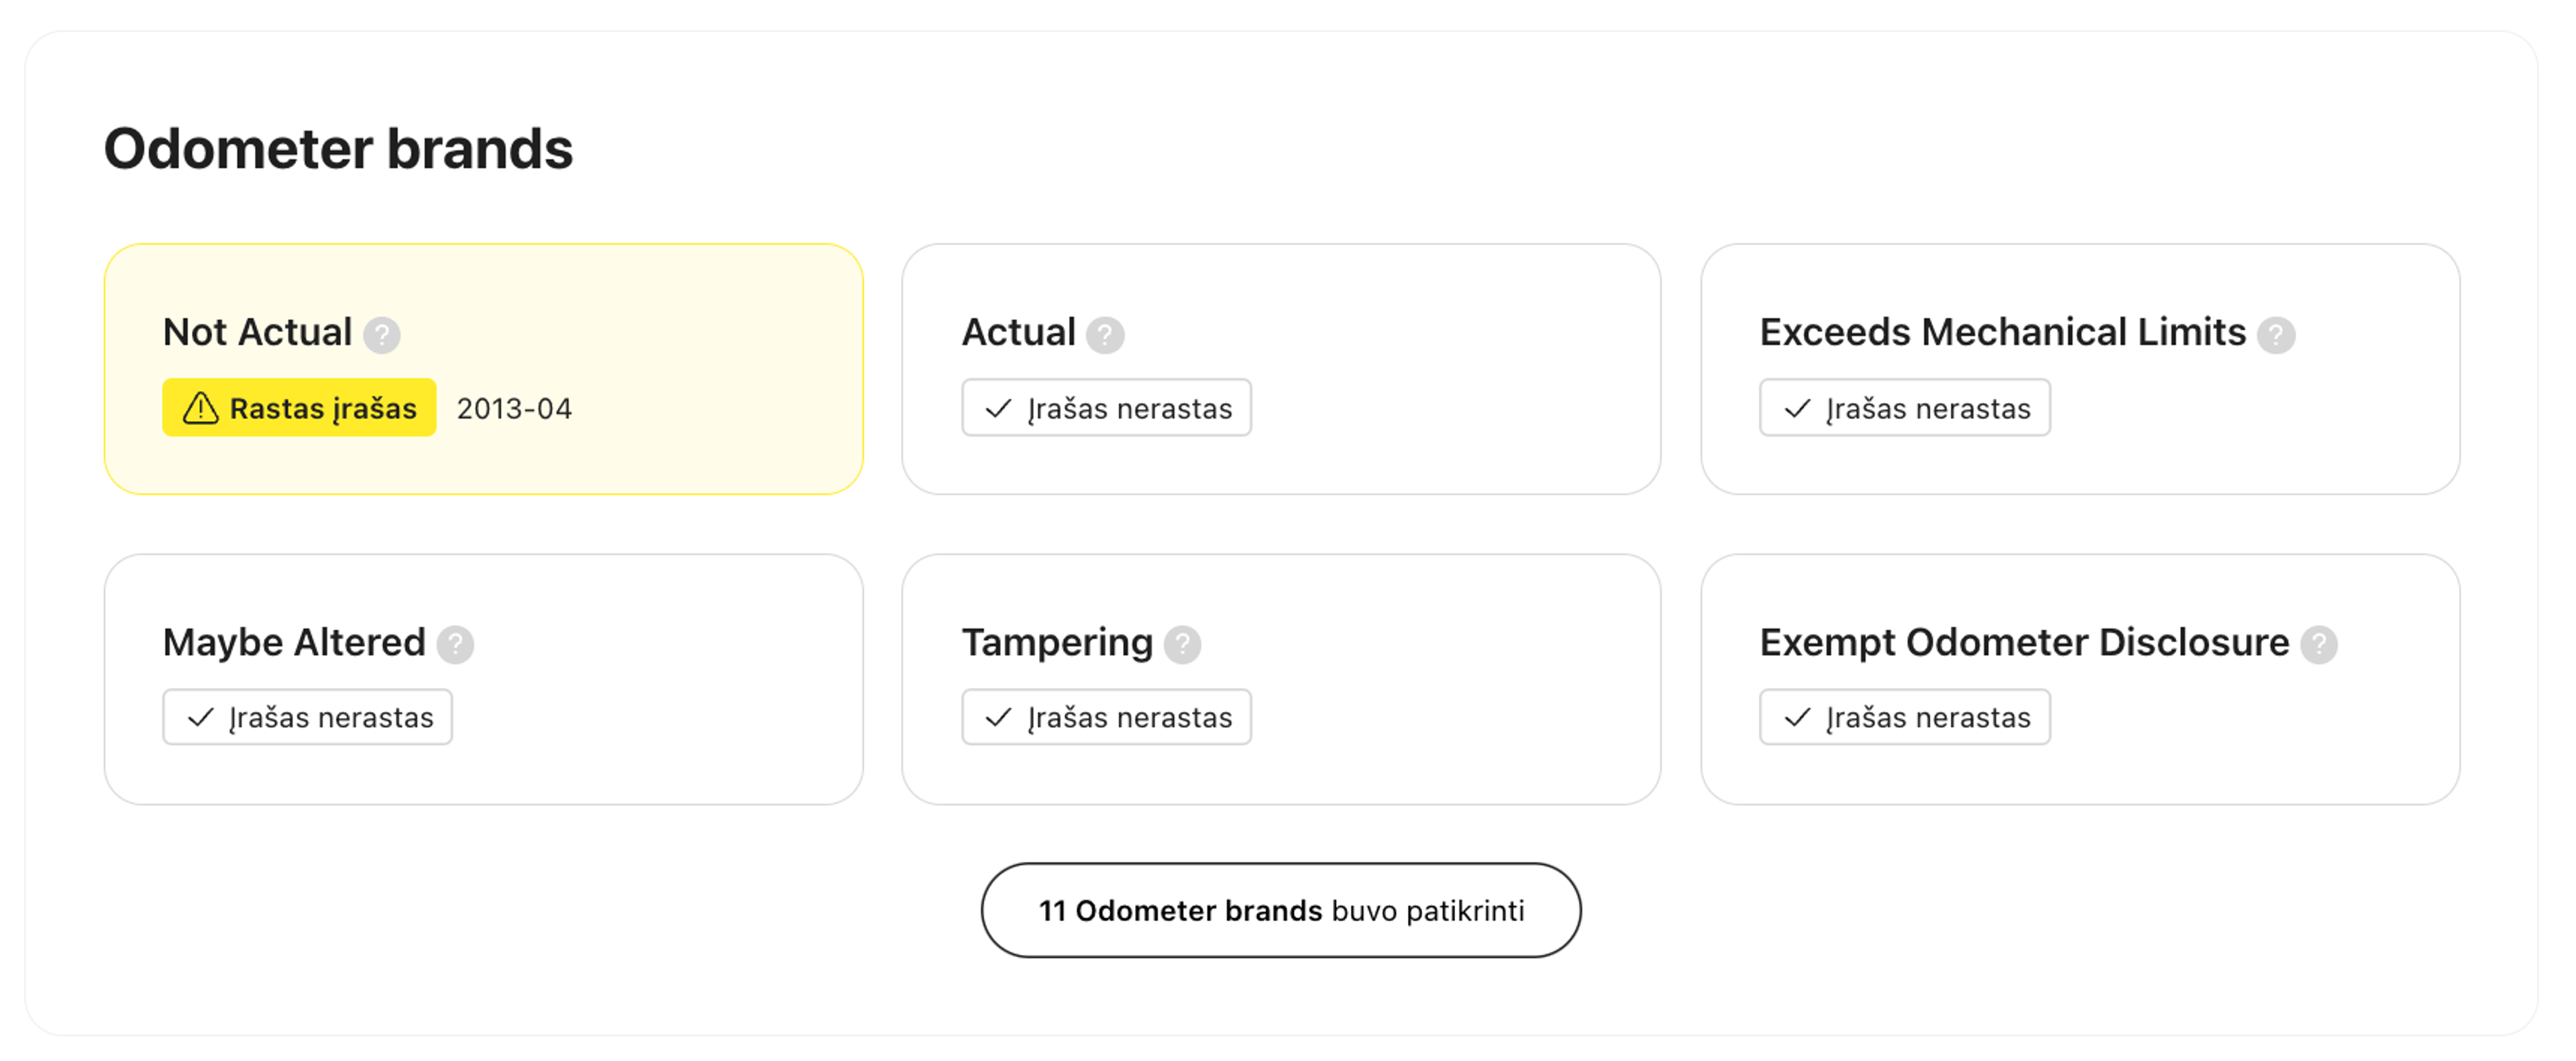
Task: Click the question mark beside Actual
Action: point(1105,335)
